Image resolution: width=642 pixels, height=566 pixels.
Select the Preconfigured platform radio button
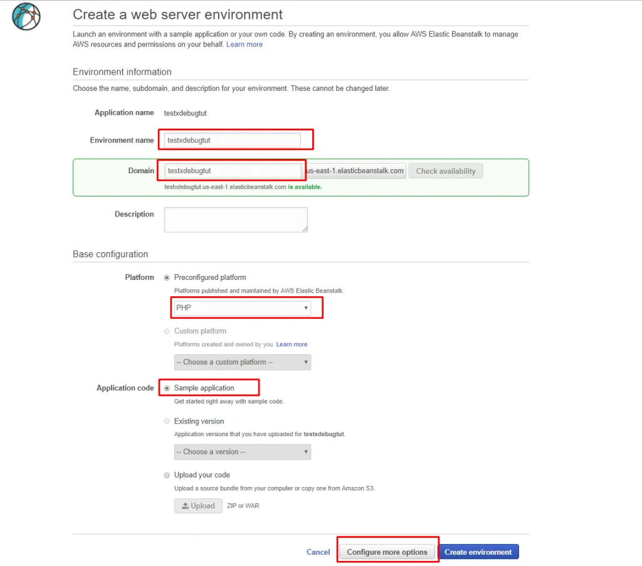(167, 277)
